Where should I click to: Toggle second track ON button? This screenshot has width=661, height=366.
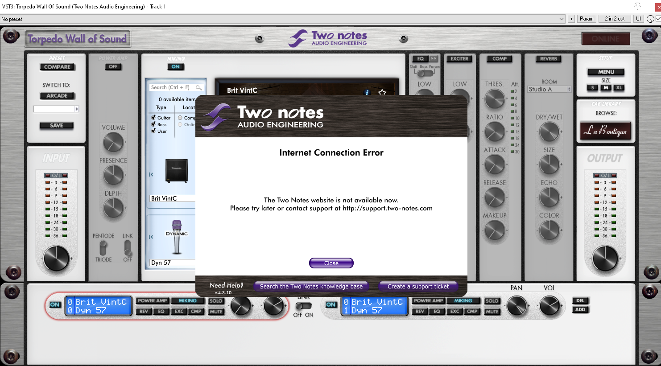tap(331, 304)
